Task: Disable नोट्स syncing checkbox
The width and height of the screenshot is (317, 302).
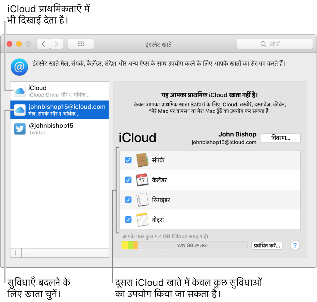Action: (x=128, y=219)
